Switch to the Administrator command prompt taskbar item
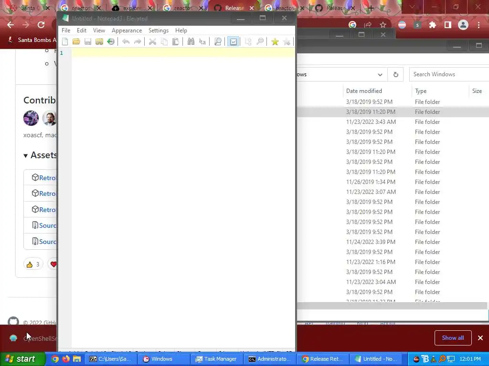 269,359
